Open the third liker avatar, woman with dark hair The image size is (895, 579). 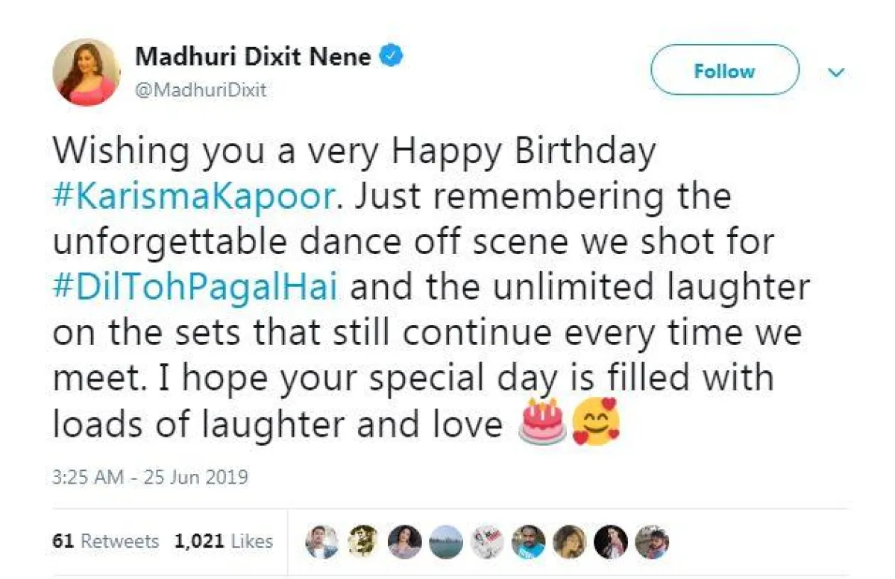coord(404,542)
